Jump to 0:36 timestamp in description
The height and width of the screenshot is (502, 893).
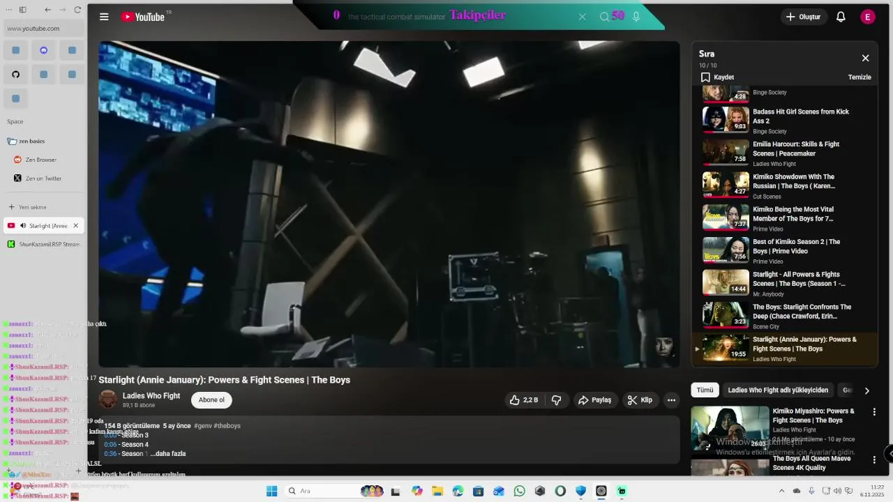110,454
